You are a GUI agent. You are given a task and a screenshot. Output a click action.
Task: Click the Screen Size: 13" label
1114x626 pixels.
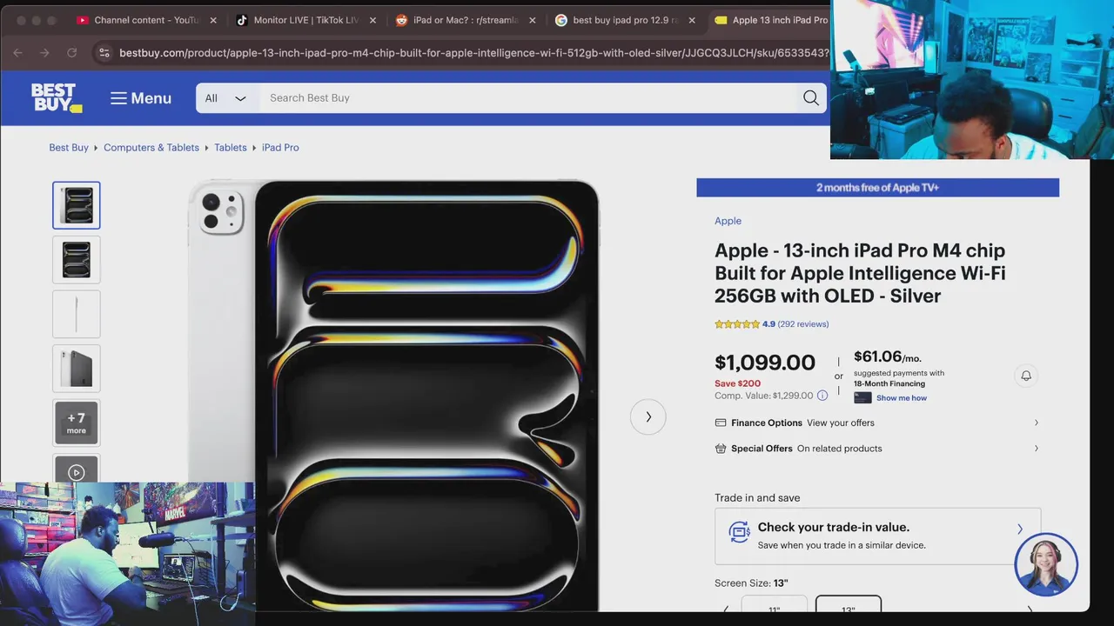751,583
